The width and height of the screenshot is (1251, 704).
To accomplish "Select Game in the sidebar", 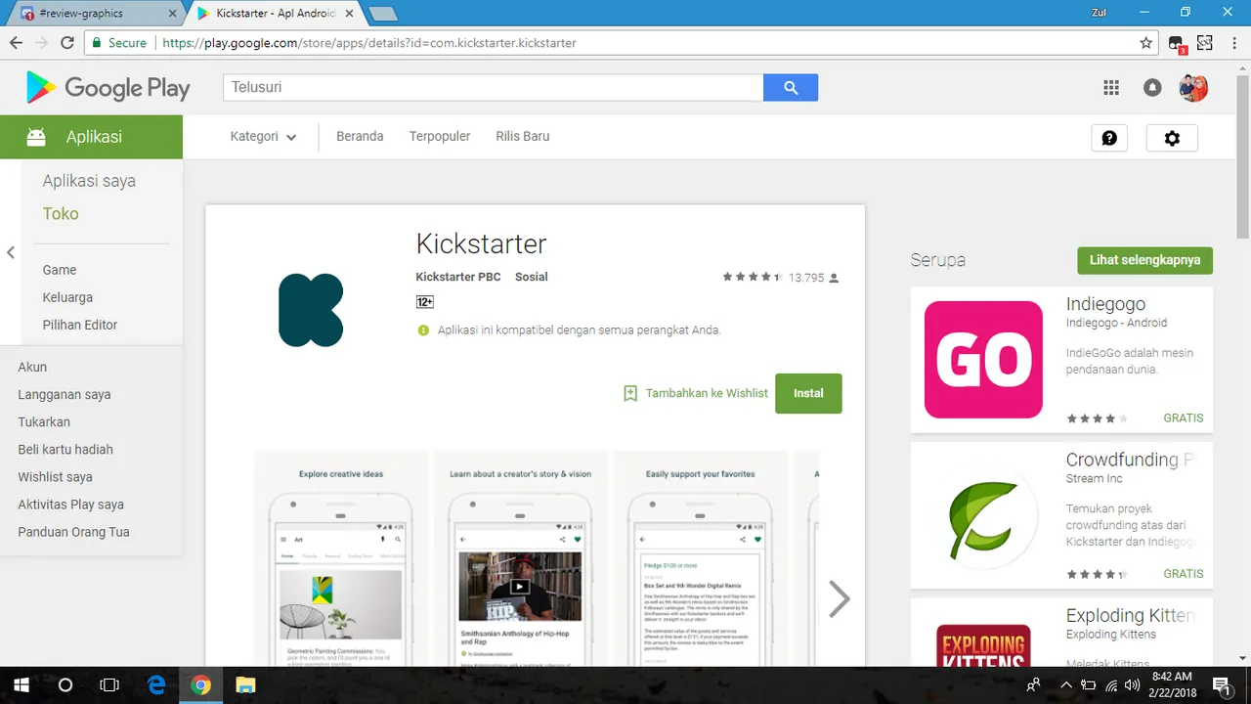I will (x=60, y=270).
